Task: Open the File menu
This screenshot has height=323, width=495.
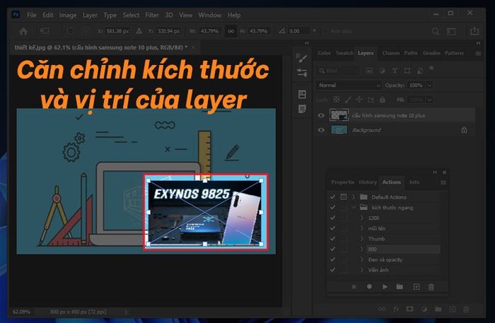Action: click(x=32, y=15)
